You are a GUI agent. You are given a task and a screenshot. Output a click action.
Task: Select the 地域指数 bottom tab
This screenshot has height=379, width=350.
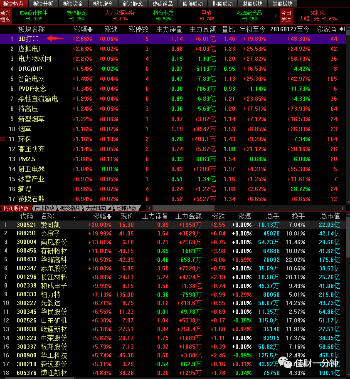tap(126, 208)
